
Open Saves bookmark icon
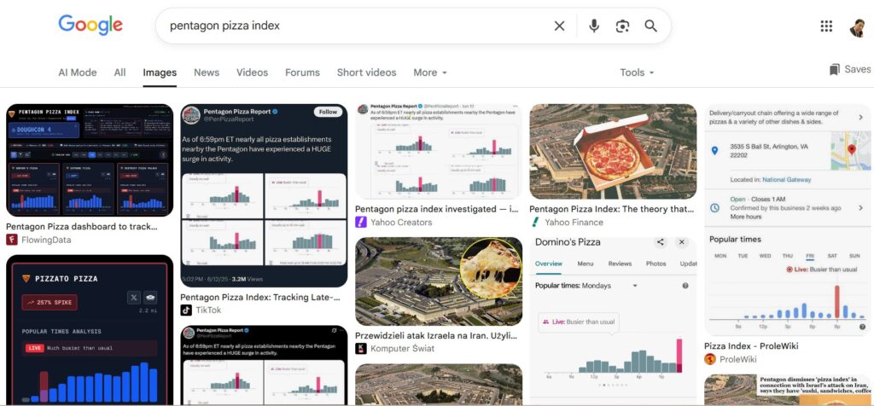click(850, 70)
